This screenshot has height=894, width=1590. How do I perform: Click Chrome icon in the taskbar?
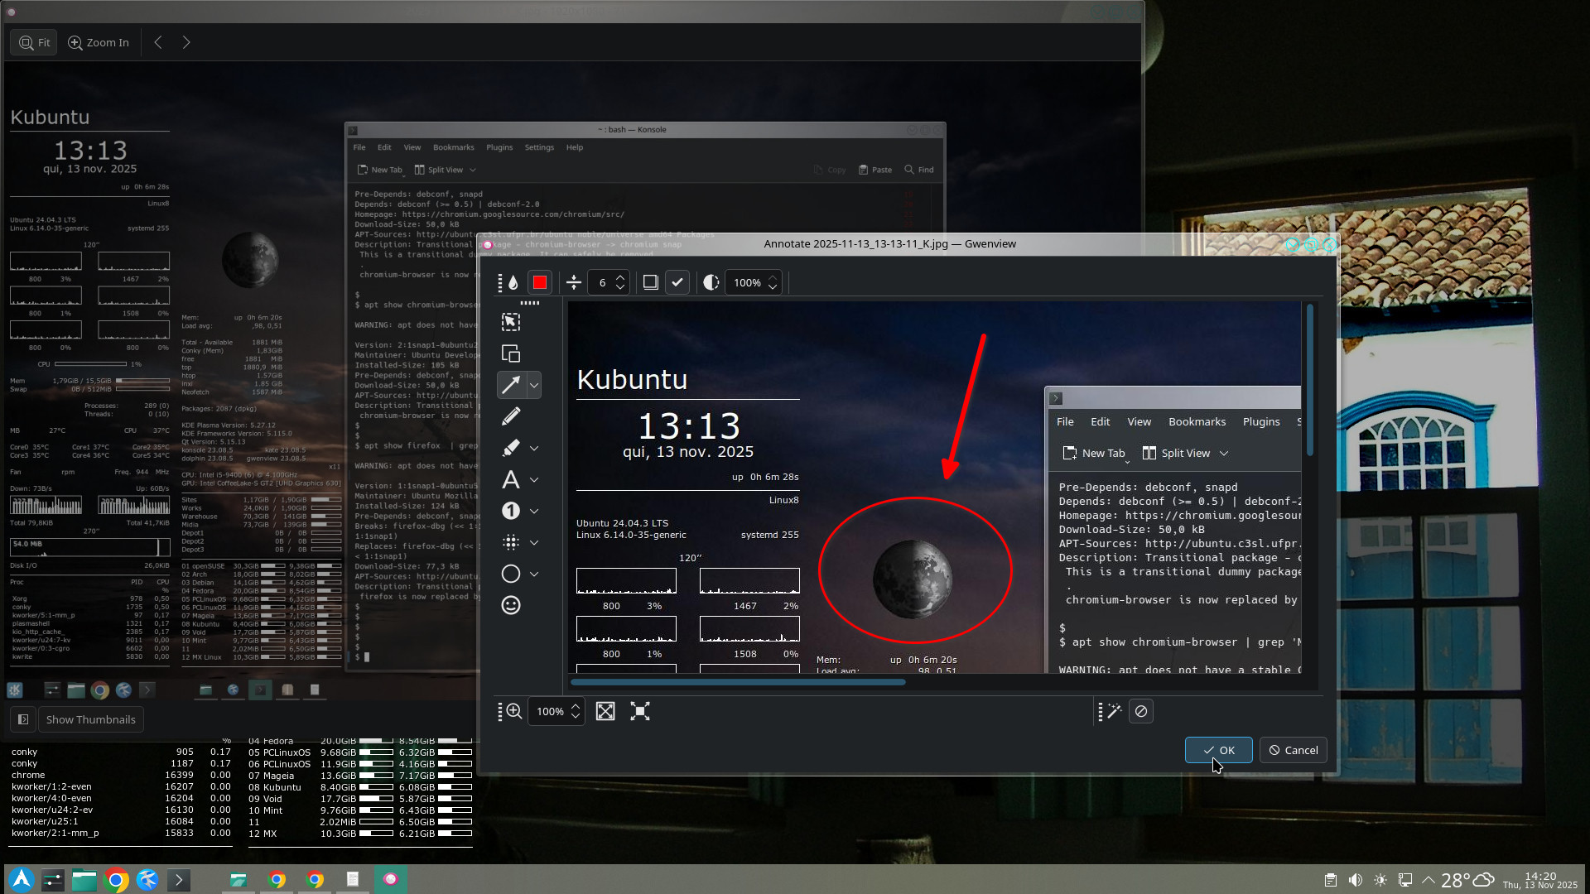point(117,880)
